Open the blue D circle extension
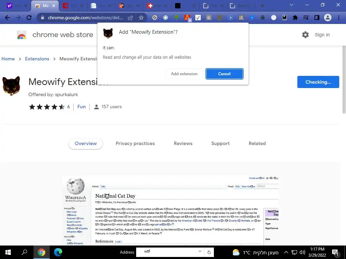The height and width of the screenshot is (259, 346). [x=230, y=18]
